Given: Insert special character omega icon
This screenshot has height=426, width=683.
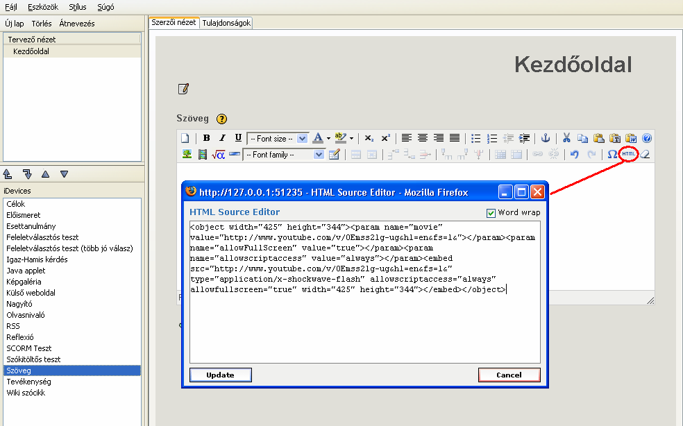Looking at the screenshot, I should 612,154.
